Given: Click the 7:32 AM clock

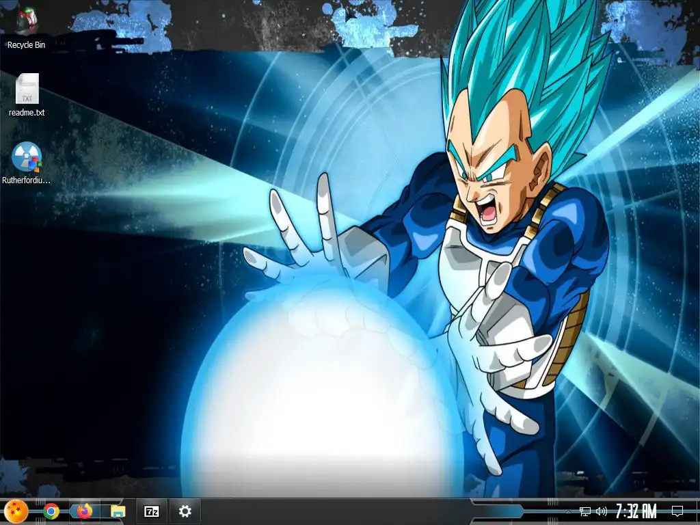Looking at the screenshot, I should click(636, 511).
